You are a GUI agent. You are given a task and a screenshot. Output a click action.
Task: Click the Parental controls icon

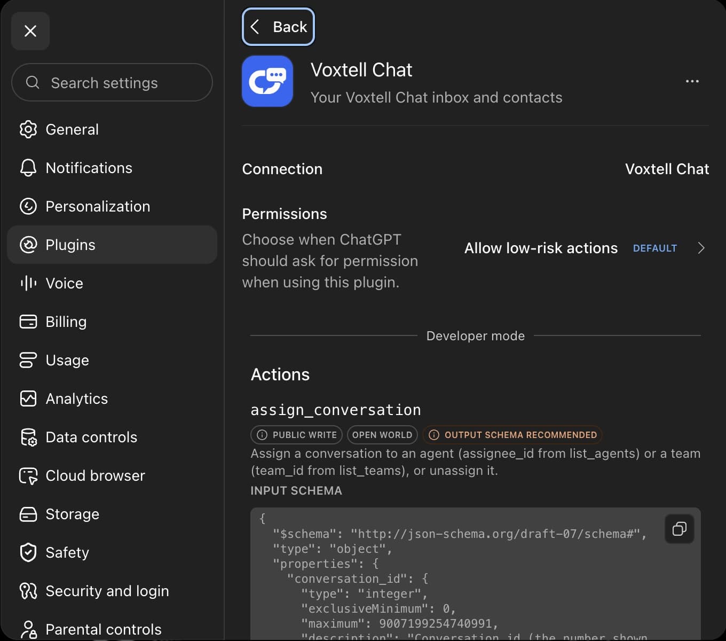click(x=28, y=629)
